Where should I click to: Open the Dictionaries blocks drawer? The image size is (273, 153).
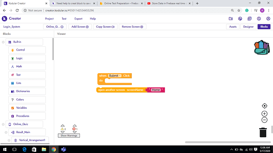tap(27, 91)
